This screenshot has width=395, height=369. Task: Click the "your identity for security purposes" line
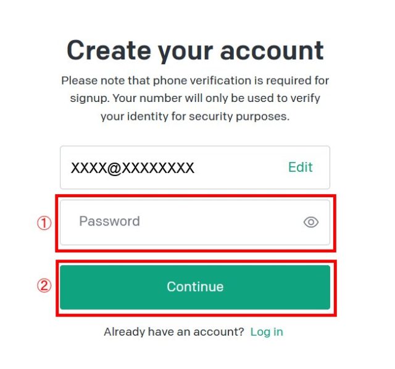195,116
